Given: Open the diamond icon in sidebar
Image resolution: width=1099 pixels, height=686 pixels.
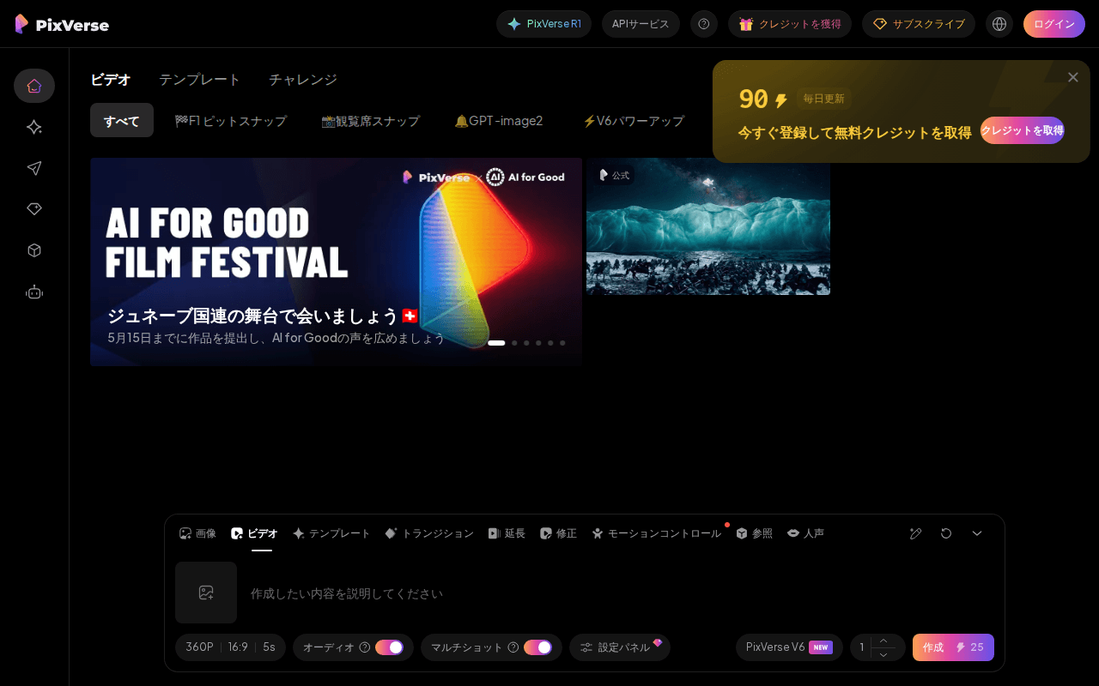Looking at the screenshot, I should (34, 209).
